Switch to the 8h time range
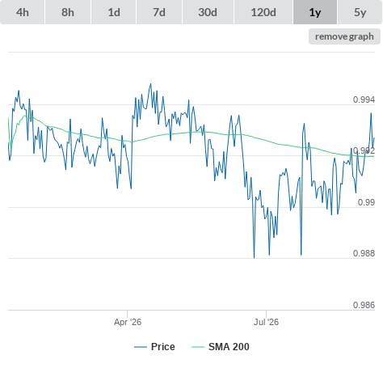This screenshot has height=368, width=383. pyautogui.click(x=68, y=12)
